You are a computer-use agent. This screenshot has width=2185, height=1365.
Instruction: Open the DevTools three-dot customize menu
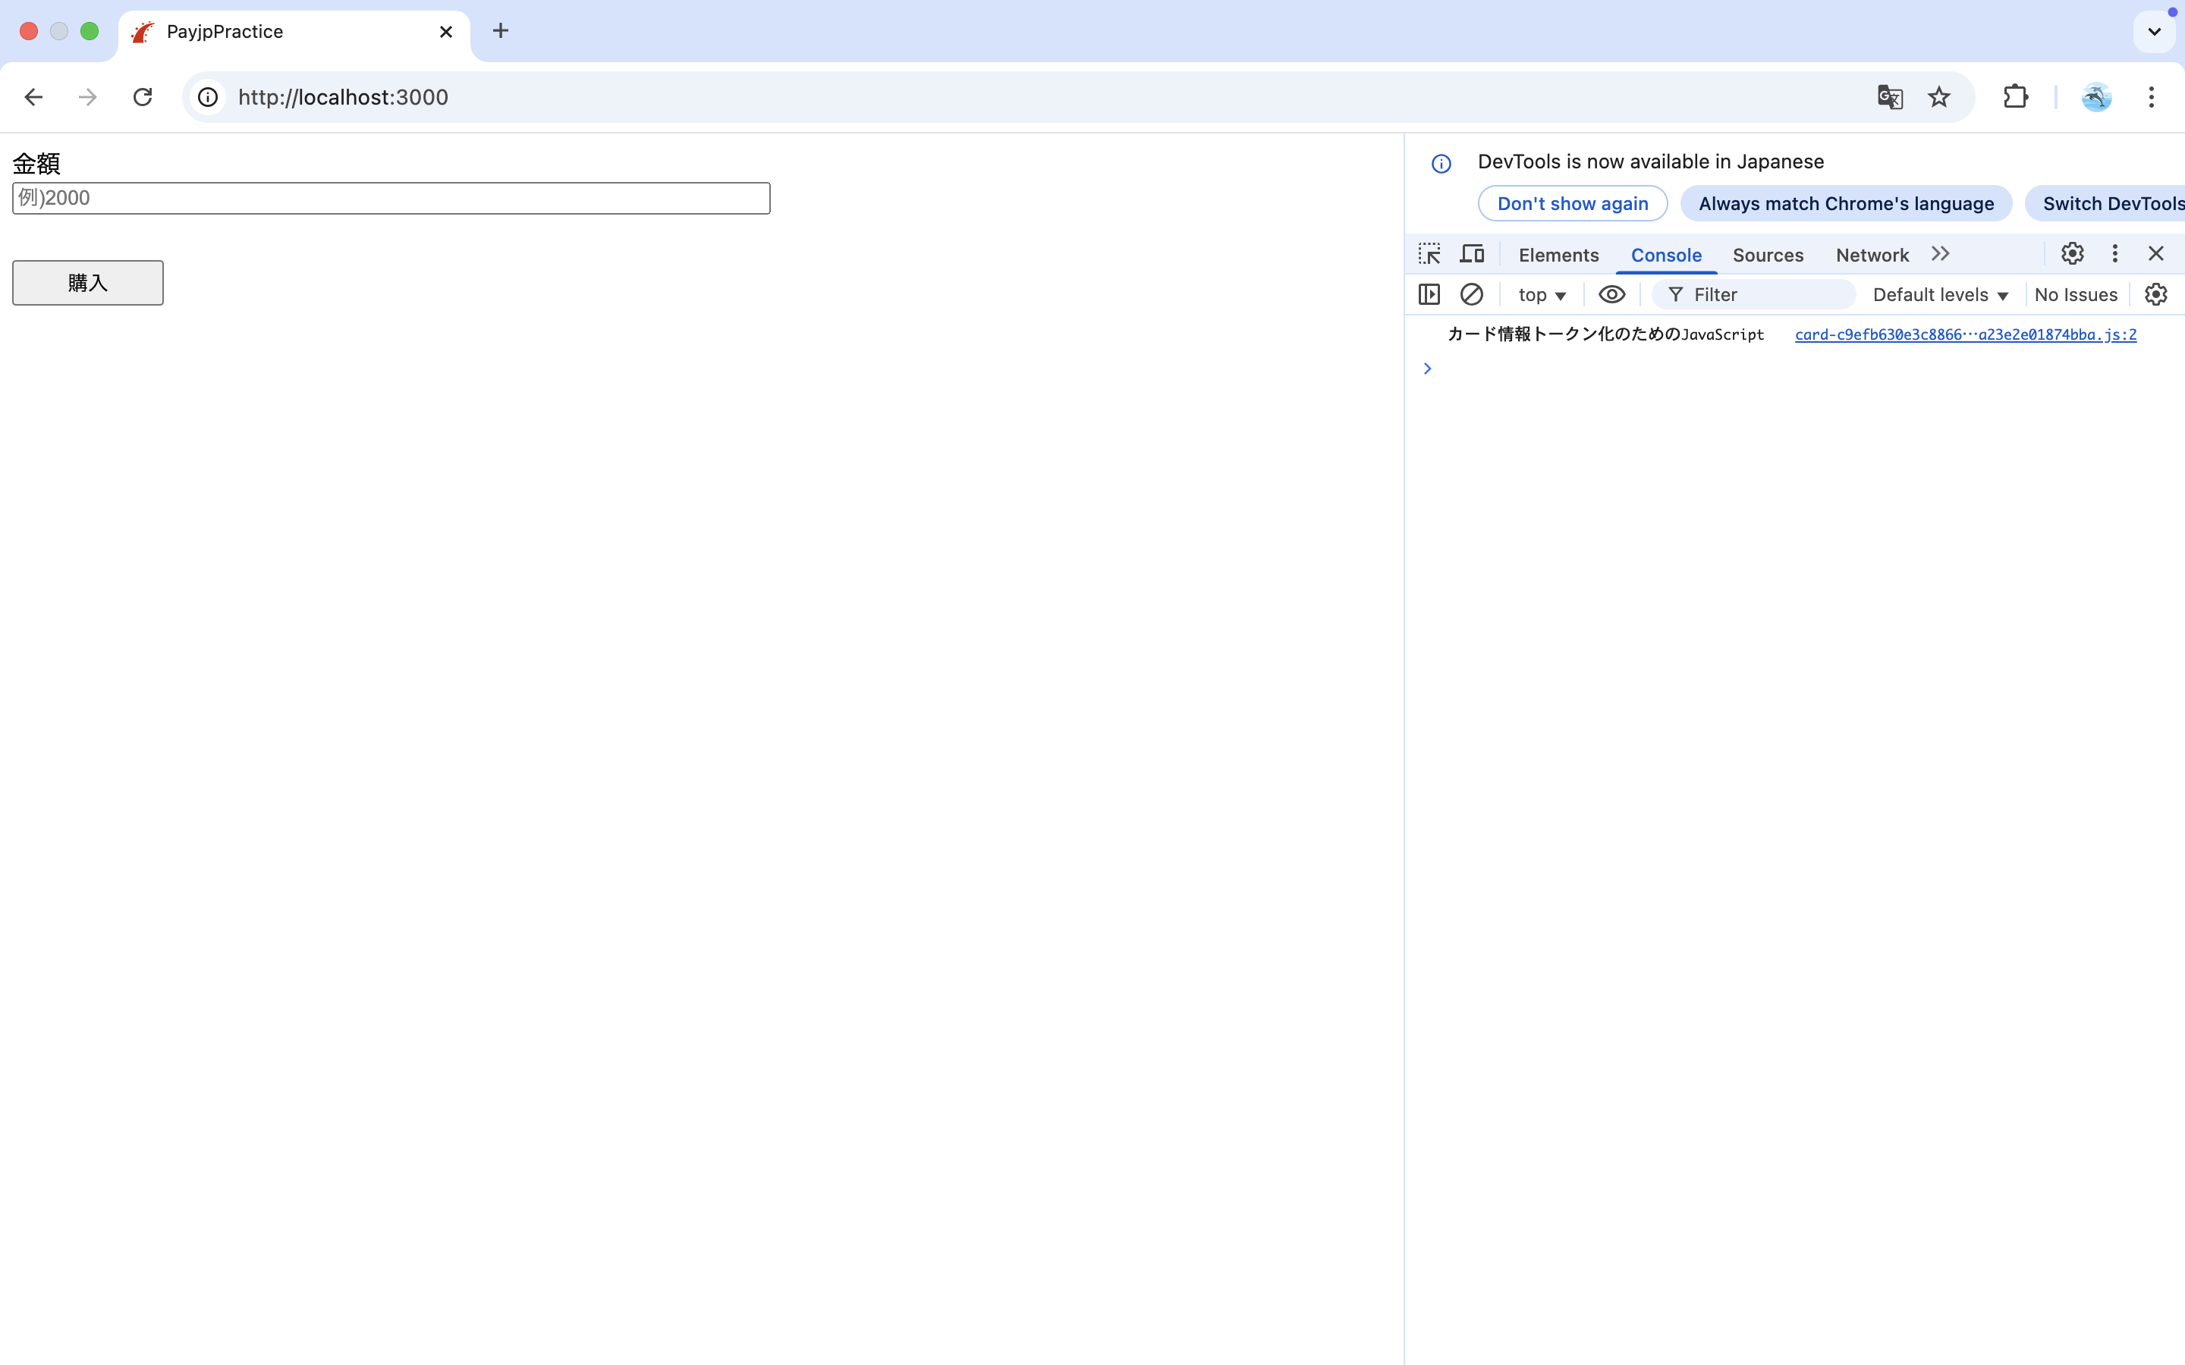pos(2114,254)
